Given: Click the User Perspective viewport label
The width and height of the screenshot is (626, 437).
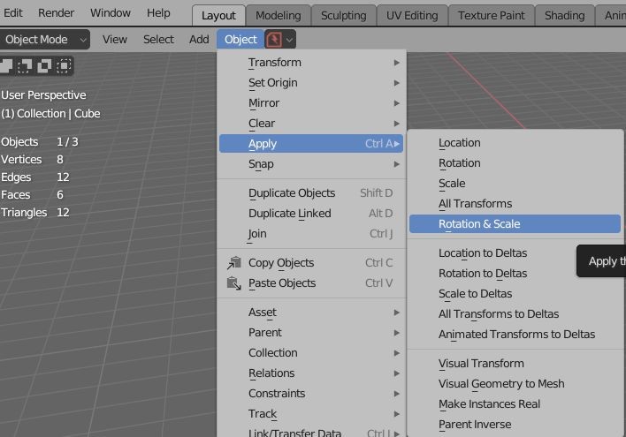Looking at the screenshot, I should click(43, 95).
